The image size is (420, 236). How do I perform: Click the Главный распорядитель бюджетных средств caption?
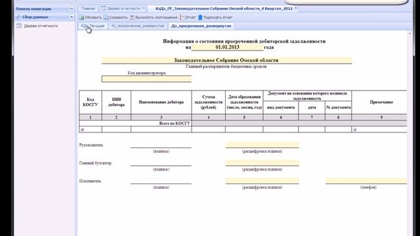coord(226,66)
